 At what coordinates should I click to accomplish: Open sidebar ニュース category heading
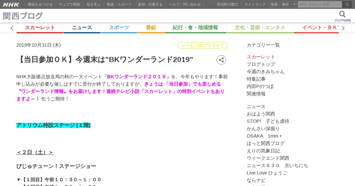[256, 107]
